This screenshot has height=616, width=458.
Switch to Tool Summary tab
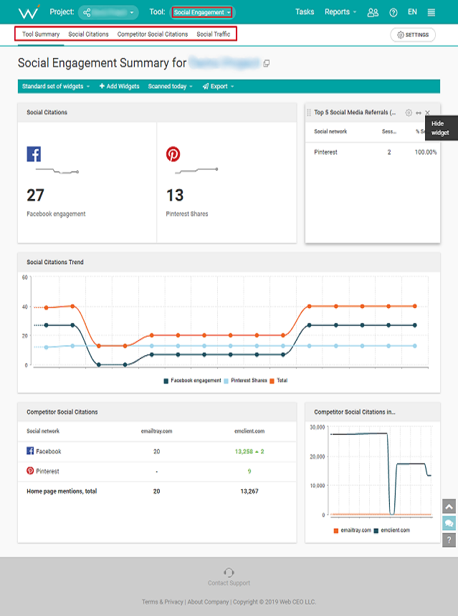point(41,34)
